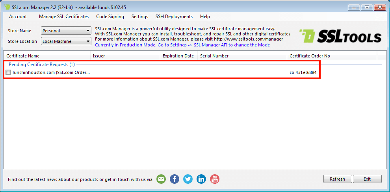Click the SSL Tools logo

(x=340, y=37)
